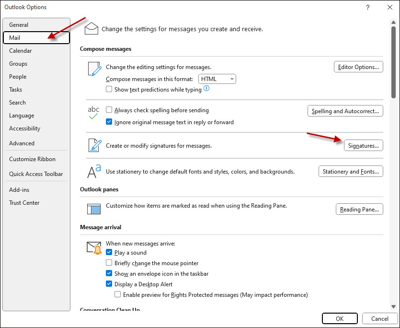Click the stationery letter A icon

[x=94, y=171]
